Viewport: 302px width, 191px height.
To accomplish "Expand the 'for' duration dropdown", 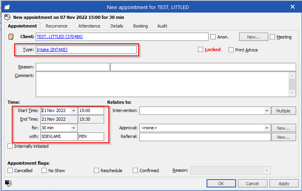I will pos(73,128).
